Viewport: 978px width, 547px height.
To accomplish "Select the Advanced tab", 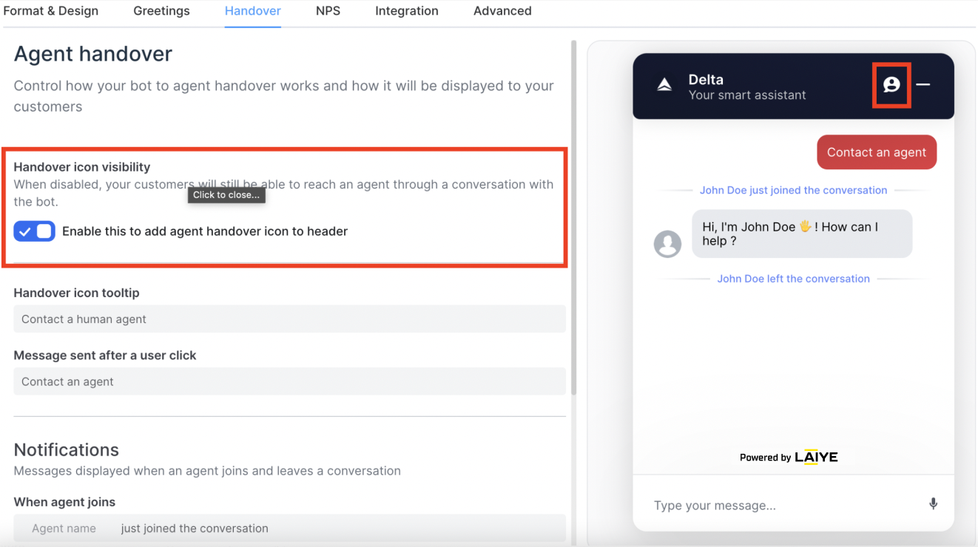I will (x=502, y=11).
